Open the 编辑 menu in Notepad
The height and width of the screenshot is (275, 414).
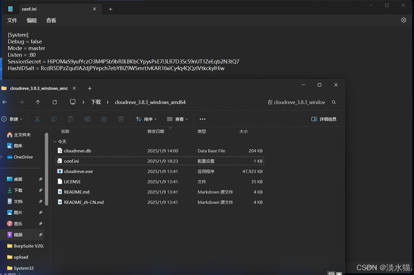click(32, 20)
